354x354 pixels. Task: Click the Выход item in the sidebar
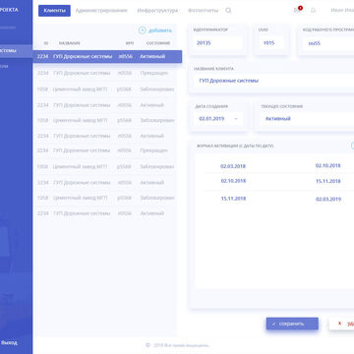point(9,342)
